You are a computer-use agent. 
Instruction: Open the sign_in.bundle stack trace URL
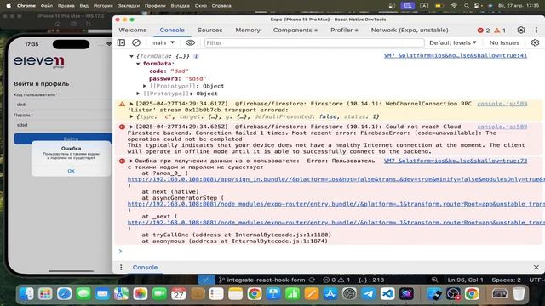[336, 179]
